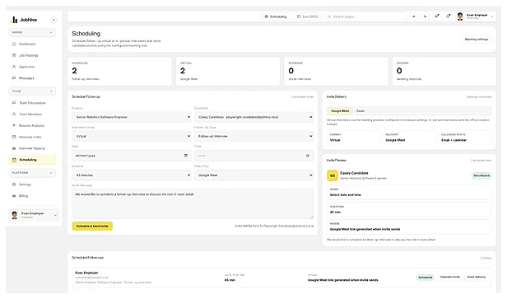This screenshot has height=299, width=507.
Task: Select Google Meet delivery option
Action: tap(340, 111)
